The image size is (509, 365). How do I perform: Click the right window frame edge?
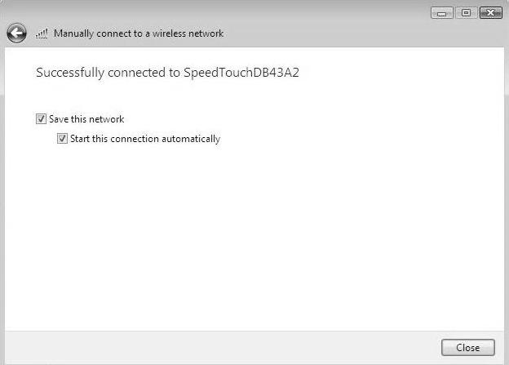507,195
